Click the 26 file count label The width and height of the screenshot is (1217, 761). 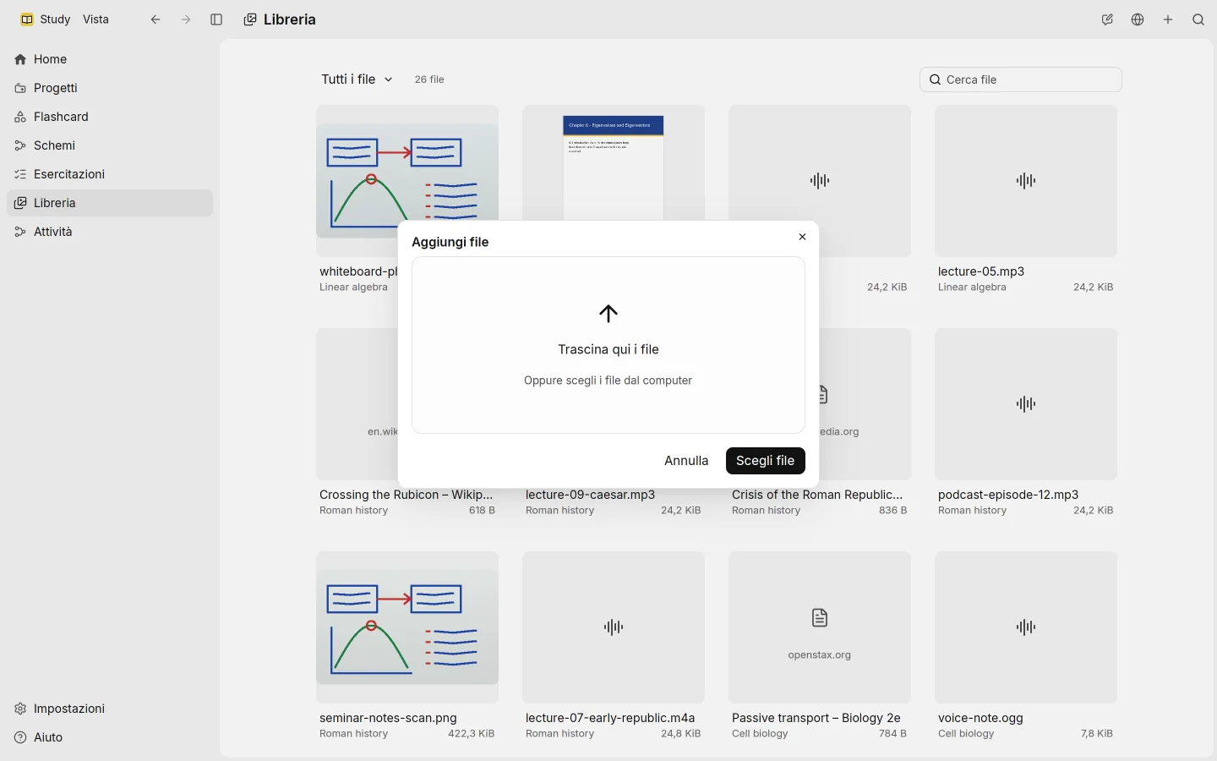pos(429,79)
